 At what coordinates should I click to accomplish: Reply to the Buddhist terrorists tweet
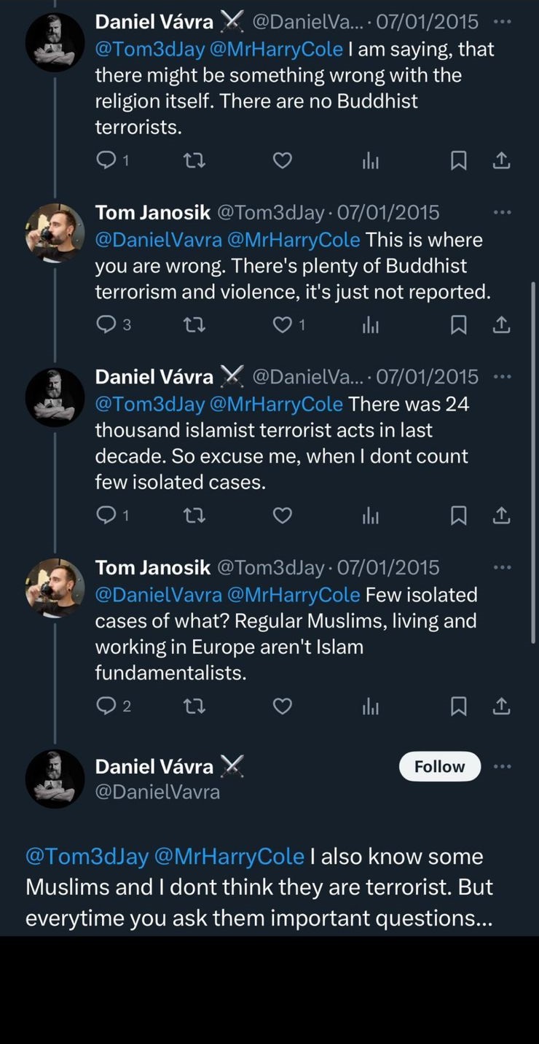point(106,160)
